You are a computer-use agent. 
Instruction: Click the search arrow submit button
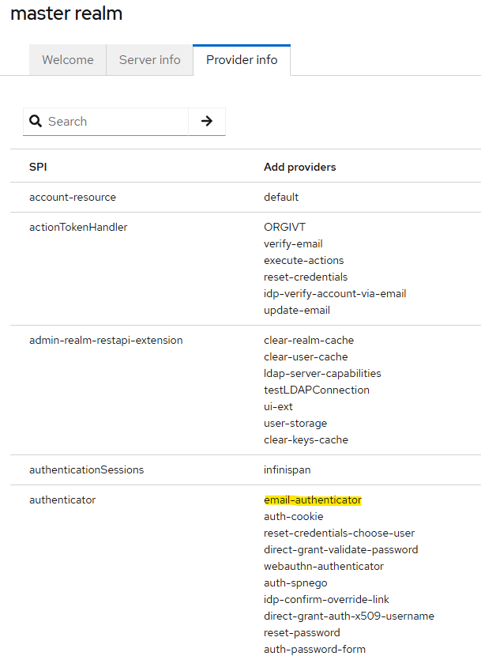(207, 121)
